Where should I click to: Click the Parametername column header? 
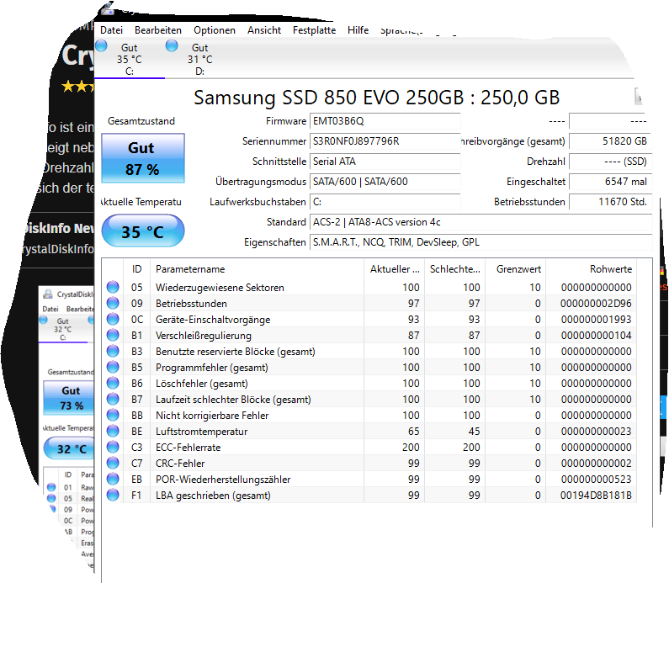[257, 269]
